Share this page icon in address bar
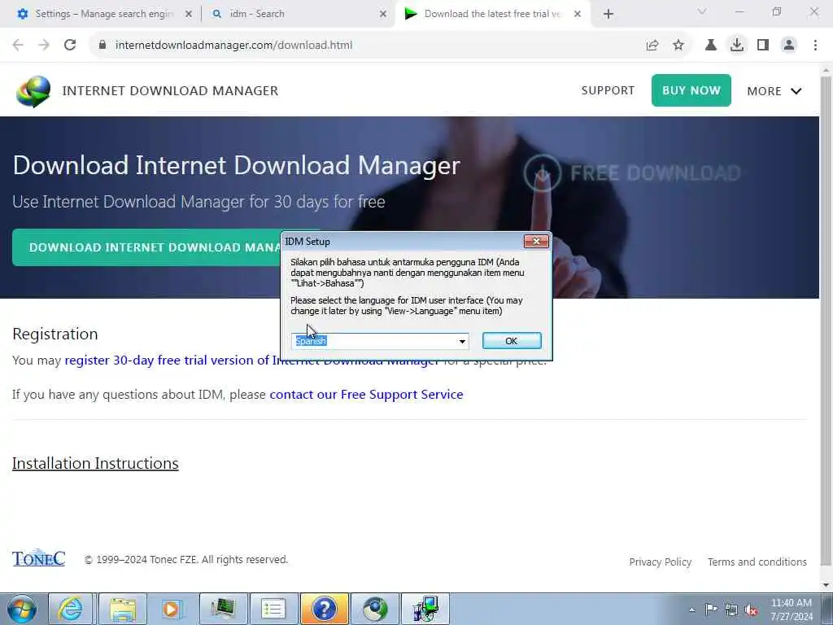The height and width of the screenshot is (625, 833). [x=652, y=46]
